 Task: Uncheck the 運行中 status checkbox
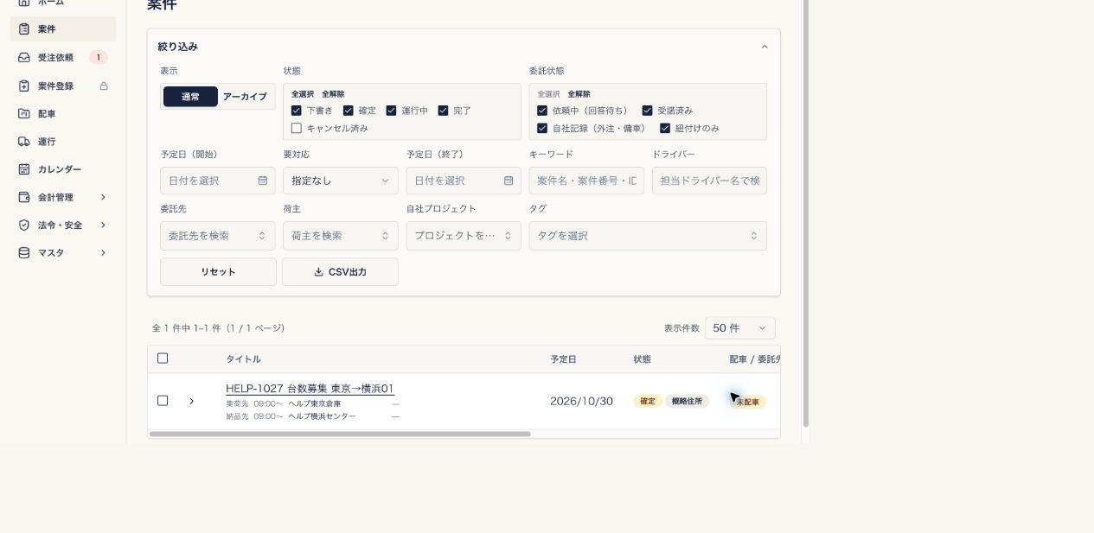pyautogui.click(x=391, y=111)
